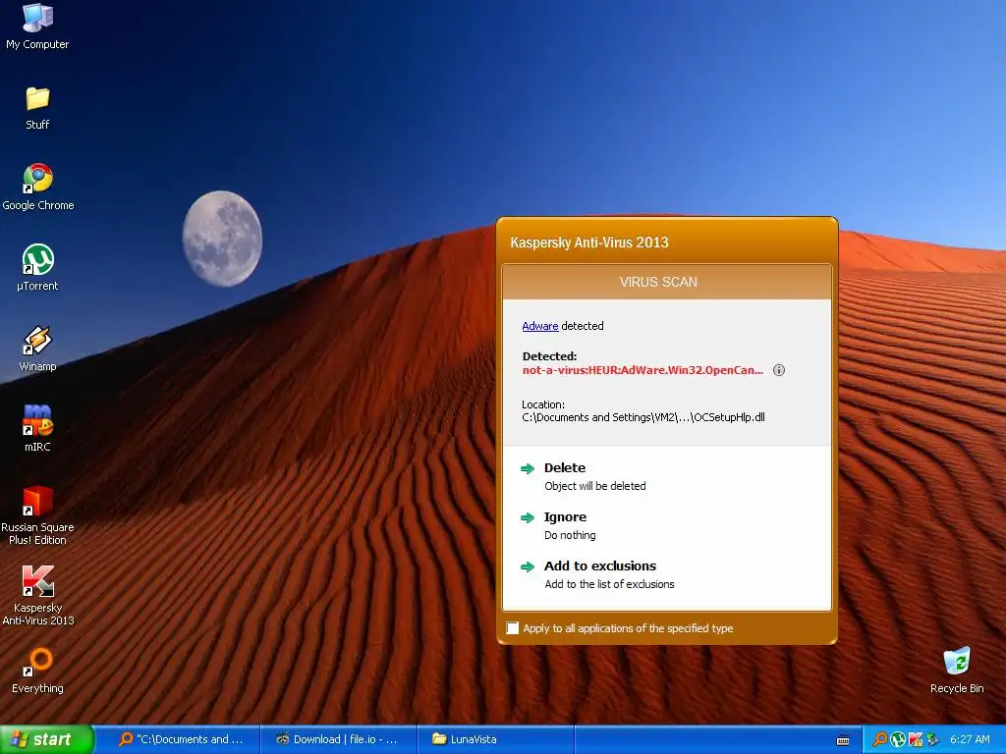The height and width of the screenshot is (754, 1006).
Task: Switch to the Download | file.io taskbar window
Action: point(339,739)
